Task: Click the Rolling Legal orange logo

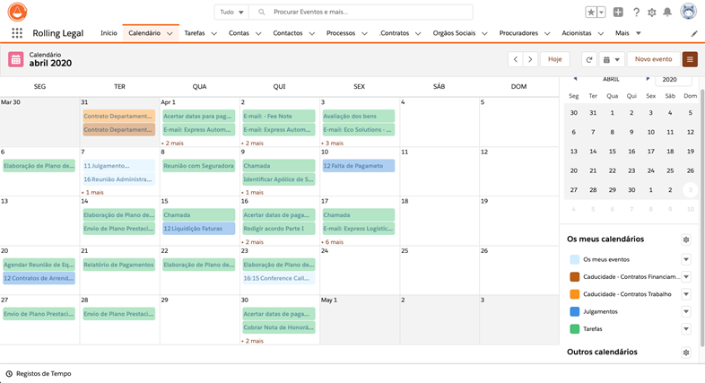Action: pos(18,12)
